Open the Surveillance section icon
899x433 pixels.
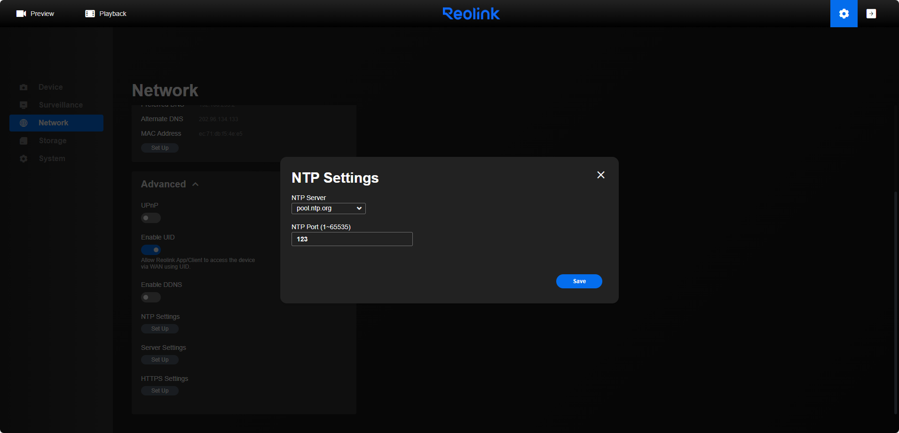(23, 105)
